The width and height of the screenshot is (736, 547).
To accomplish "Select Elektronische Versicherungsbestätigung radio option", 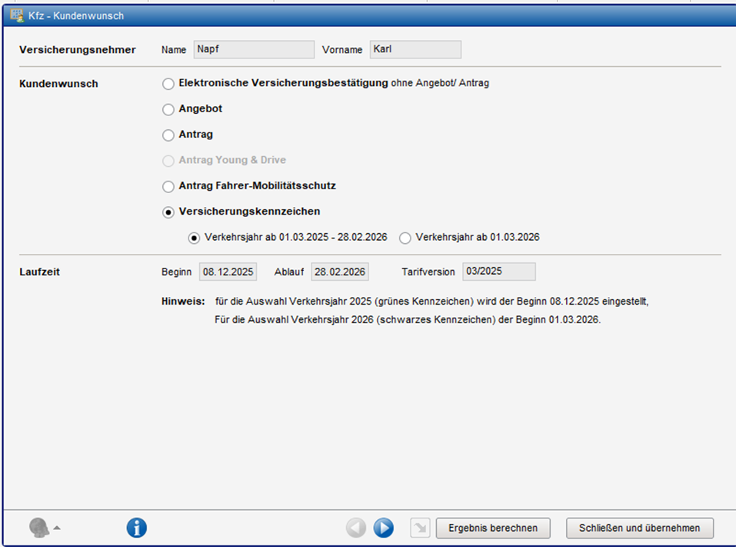I will (x=168, y=84).
